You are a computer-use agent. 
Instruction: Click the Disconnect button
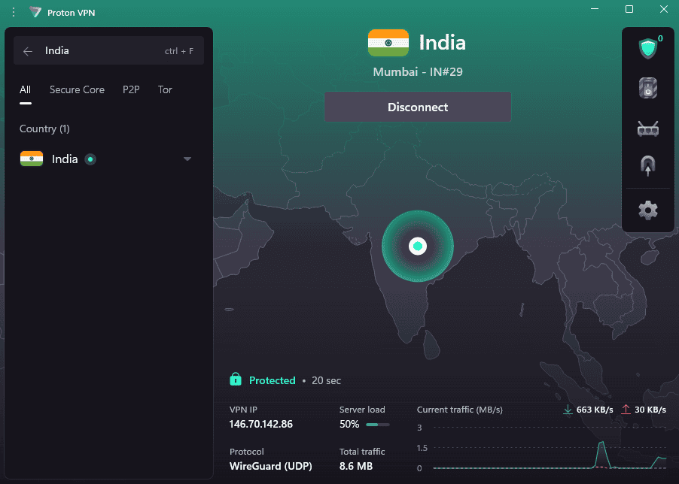(418, 107)
